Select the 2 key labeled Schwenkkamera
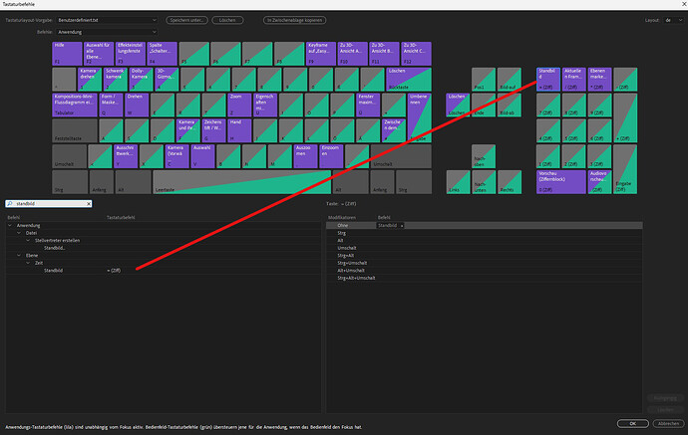 [116, 80]
